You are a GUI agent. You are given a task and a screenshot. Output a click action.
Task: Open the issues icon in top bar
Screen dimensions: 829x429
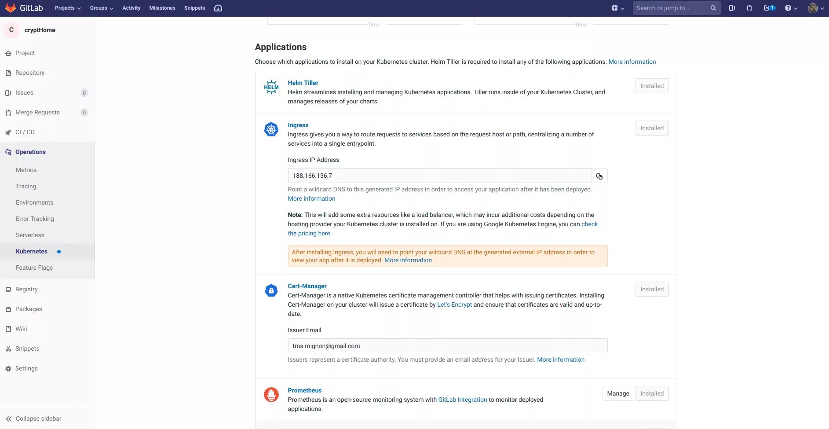[732, 8]
